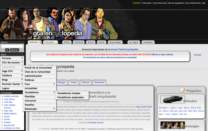Expand the Foro submenu arrow
Viewport: 208px width, 131px height.
point(54,84)
